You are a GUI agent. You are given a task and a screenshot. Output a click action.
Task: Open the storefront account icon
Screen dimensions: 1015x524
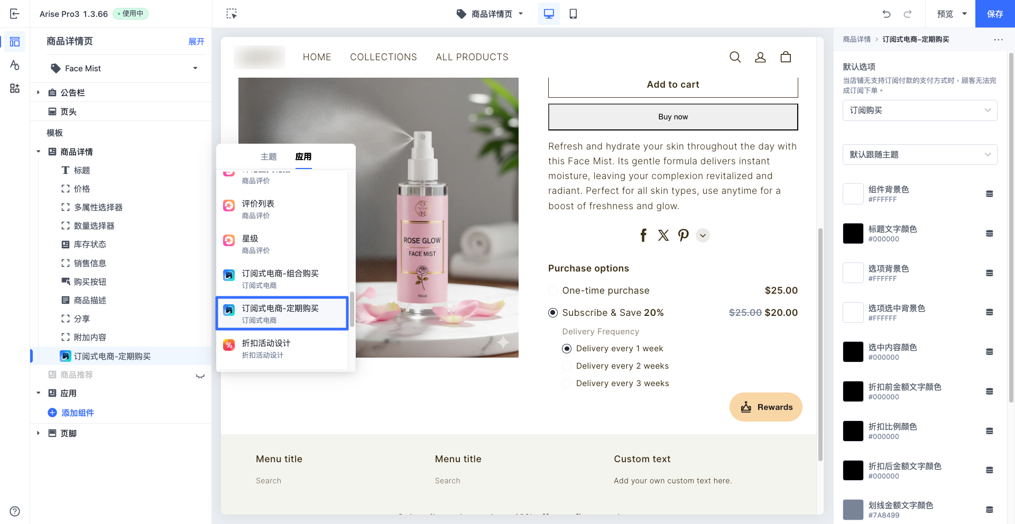tap(760, 57)
